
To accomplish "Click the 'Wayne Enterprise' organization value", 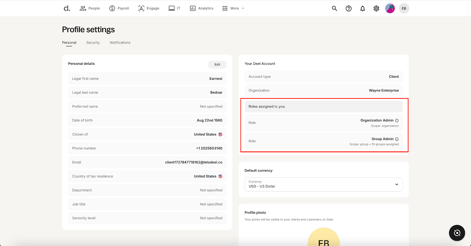I will pos(384,90).
